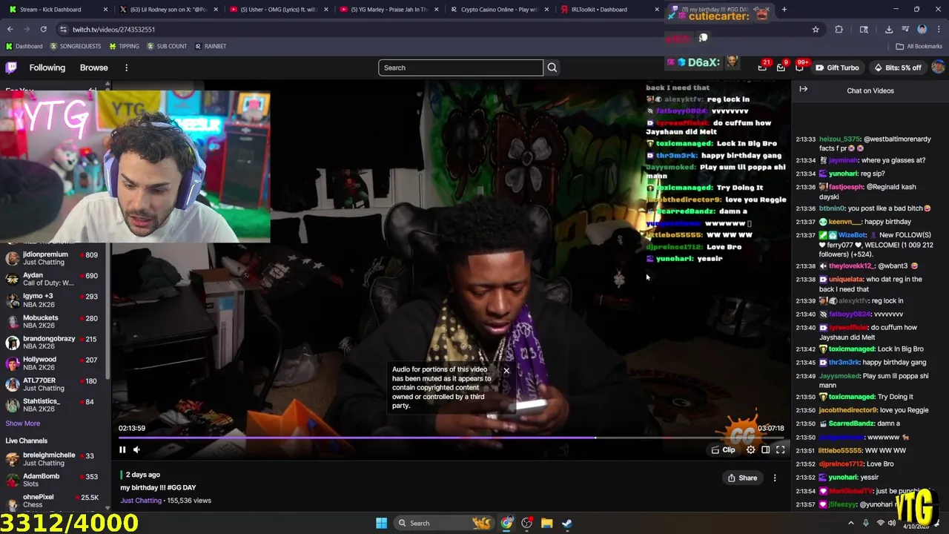Screen dimensions: 949x534
Task: Open the Chrome profile avatar
Action: 922,29
